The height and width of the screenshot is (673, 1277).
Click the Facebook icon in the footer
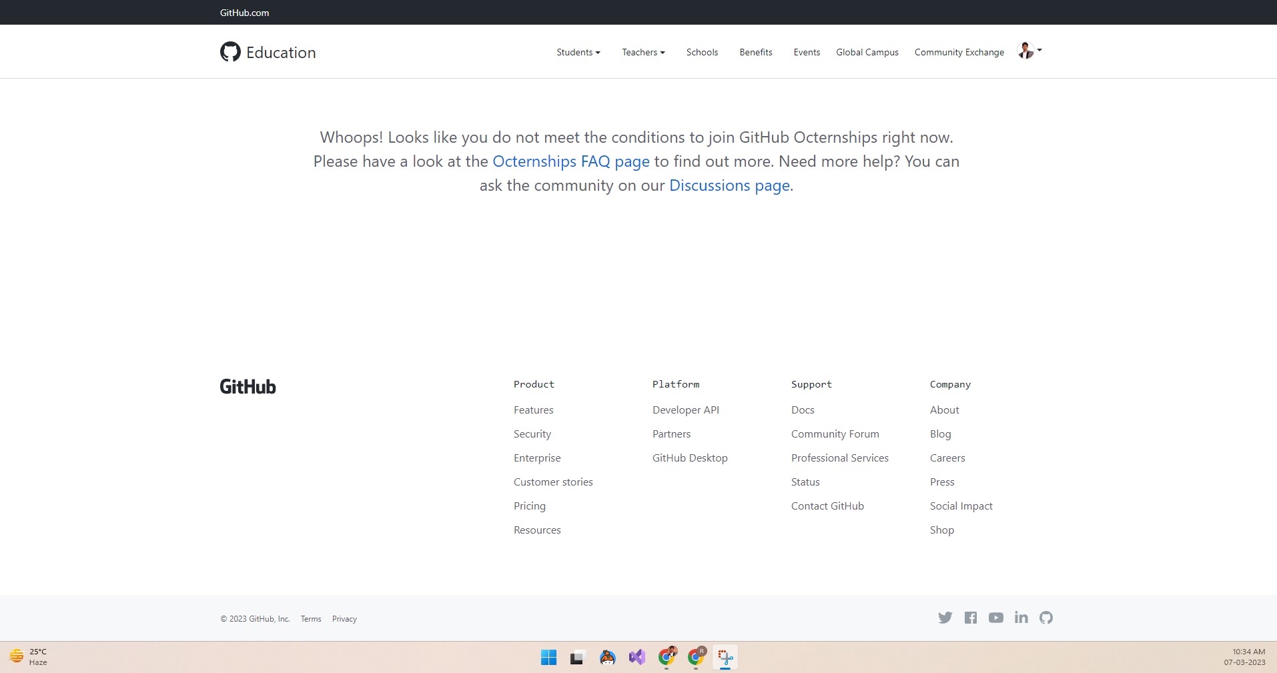pos(971,618)
